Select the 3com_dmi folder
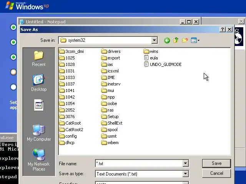 pyautogui.click(x=71, y=51)
